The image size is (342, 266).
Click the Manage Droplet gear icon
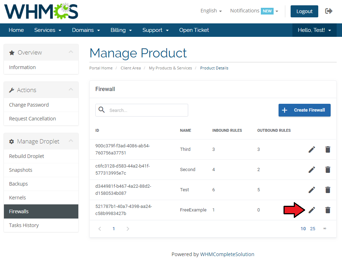tap(12, 142)
